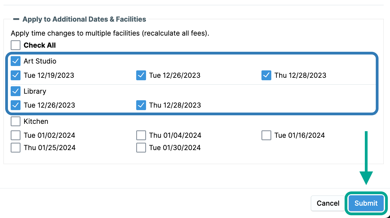The image size is (390, 218).
Task: Click the Cancel button
Action: click(328, 203)
